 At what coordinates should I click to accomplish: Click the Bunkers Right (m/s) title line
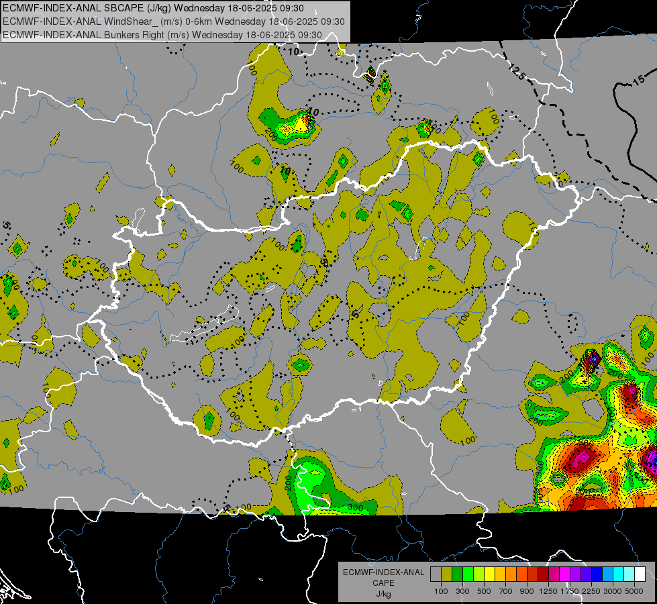(x=162, y=35)
